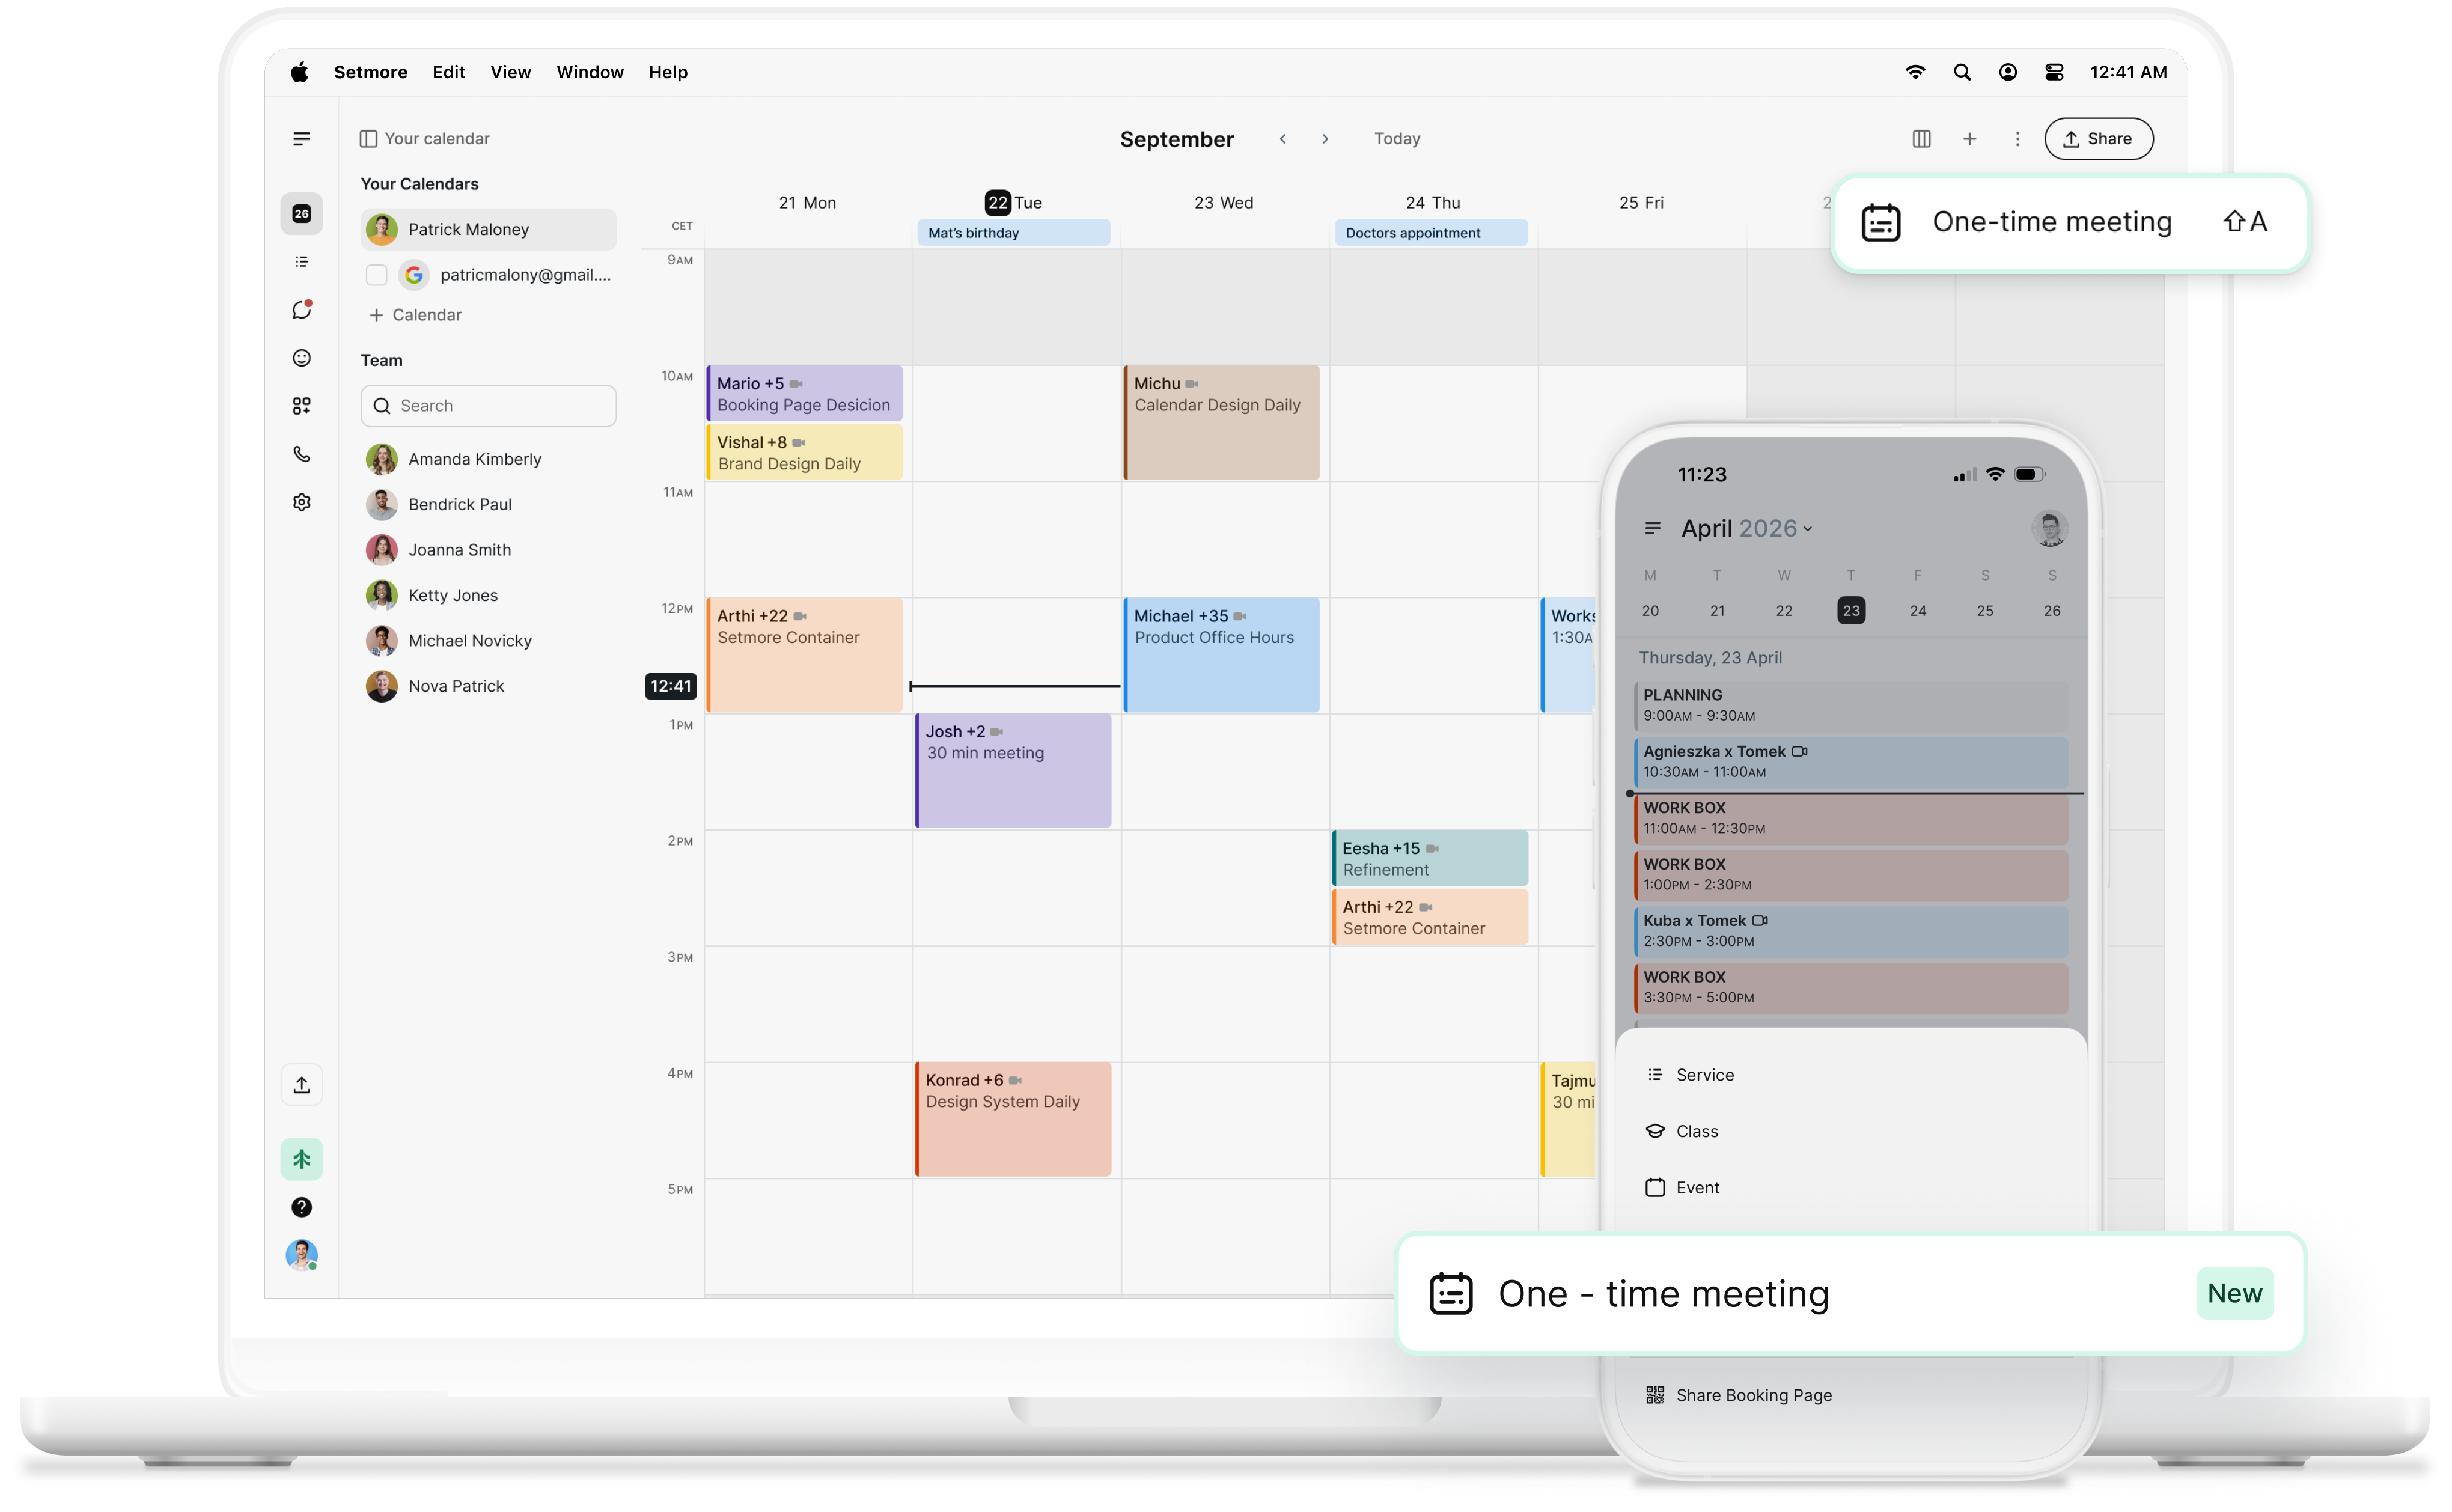Click the One - time meeting New card
2452x1512 pixels.
pyautogui.click(x=1850, y=1293)
